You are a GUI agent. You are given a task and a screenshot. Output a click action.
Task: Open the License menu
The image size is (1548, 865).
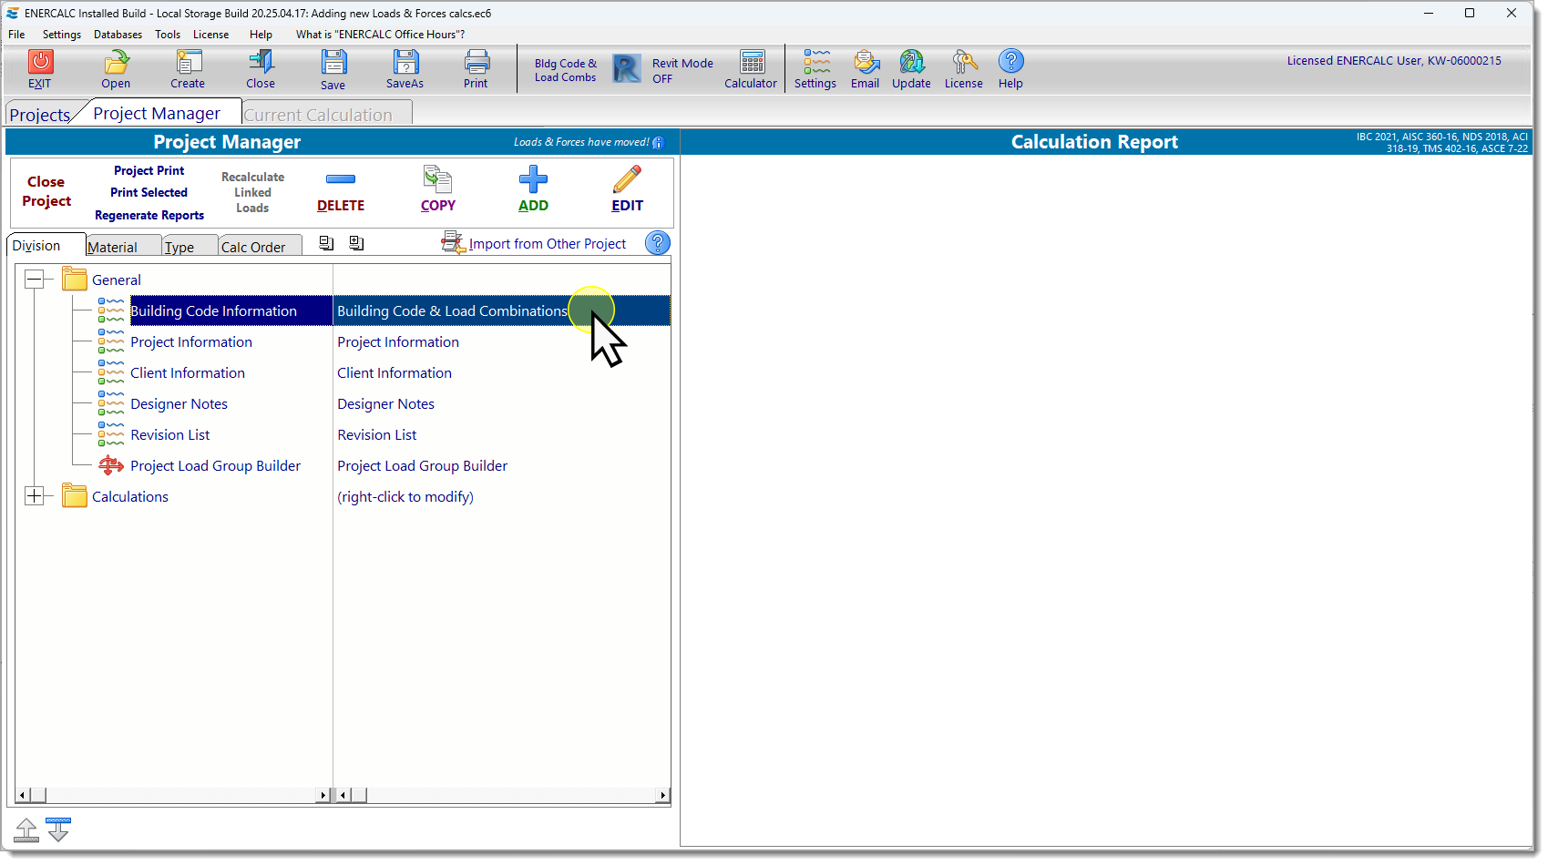211,35
